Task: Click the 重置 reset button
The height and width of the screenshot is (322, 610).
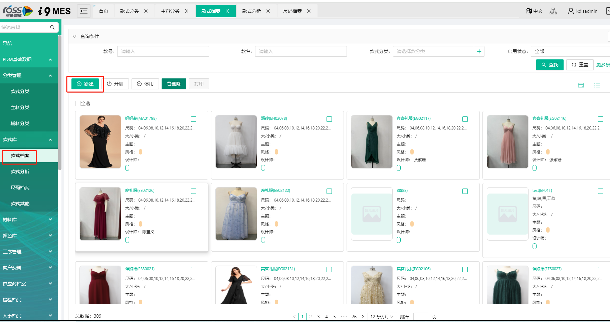Action: [580, 65]
